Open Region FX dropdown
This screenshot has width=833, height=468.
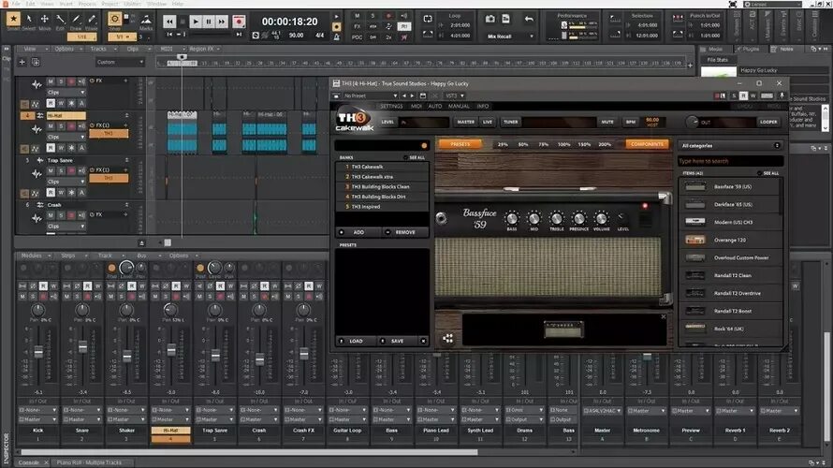pos(203,49)
